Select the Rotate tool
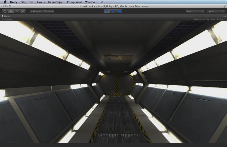 click(17, 11)
